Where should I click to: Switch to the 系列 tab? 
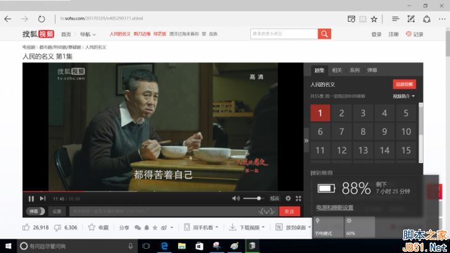click(x=354, y=70)
